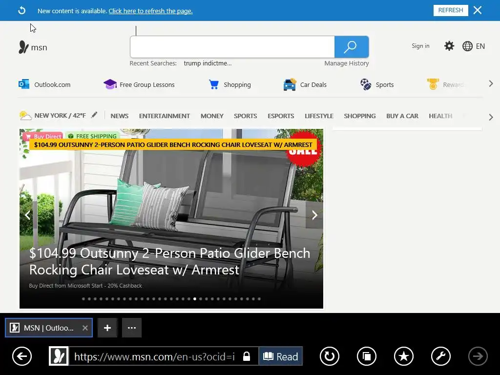Viewport: 500px width, 375px height.
Task: Click the site favicon beside the address bar
Action: 59,356
